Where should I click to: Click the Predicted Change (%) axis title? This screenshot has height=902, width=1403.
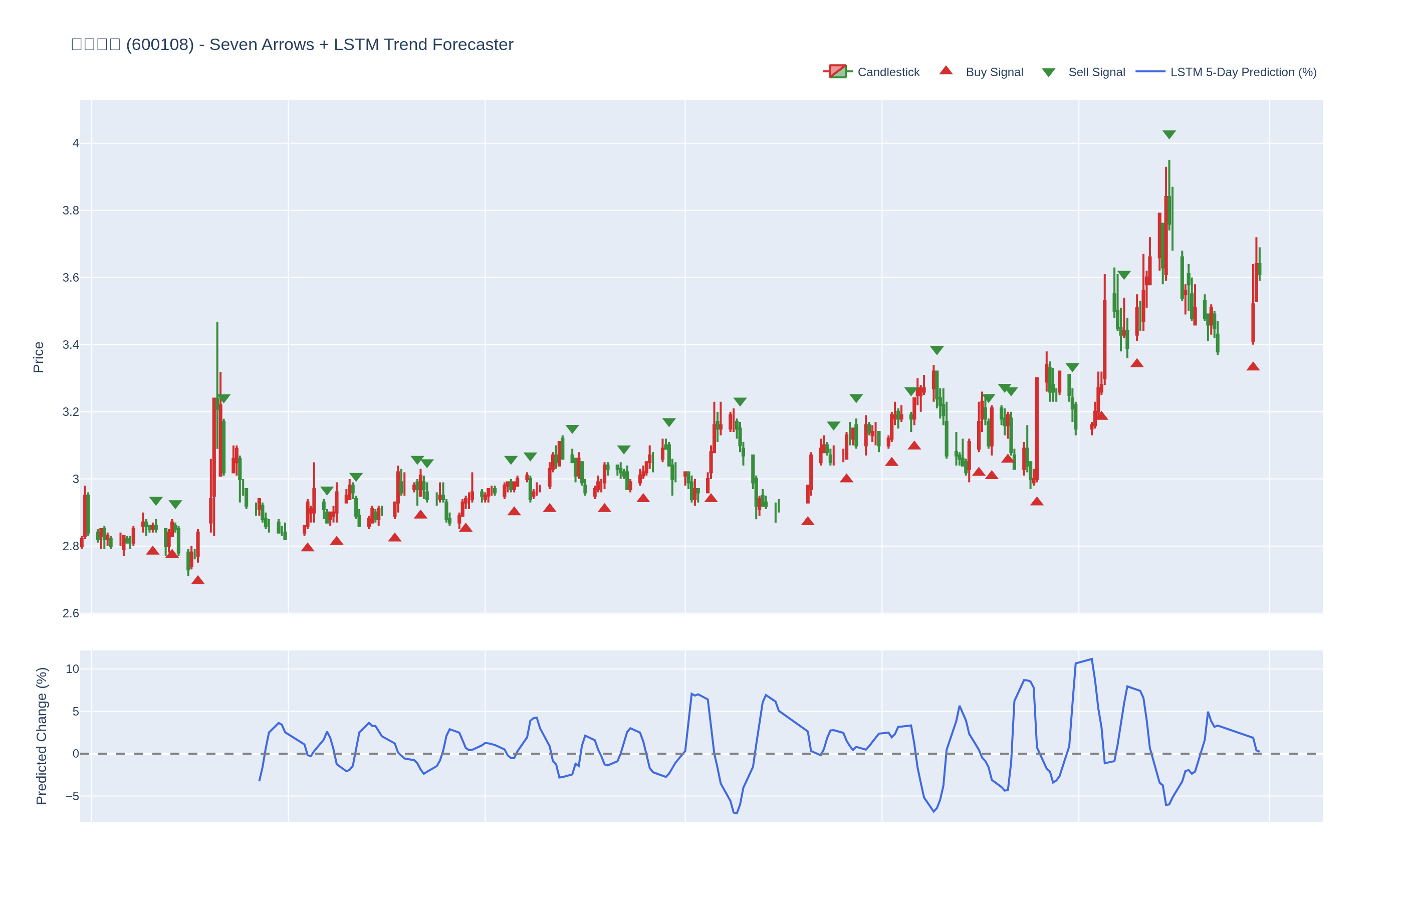click(41, 736)
